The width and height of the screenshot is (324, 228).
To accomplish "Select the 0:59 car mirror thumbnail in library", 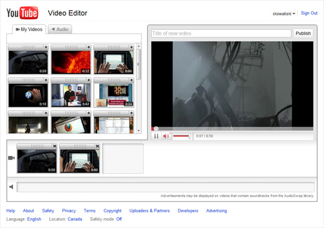I will [28, 62].
